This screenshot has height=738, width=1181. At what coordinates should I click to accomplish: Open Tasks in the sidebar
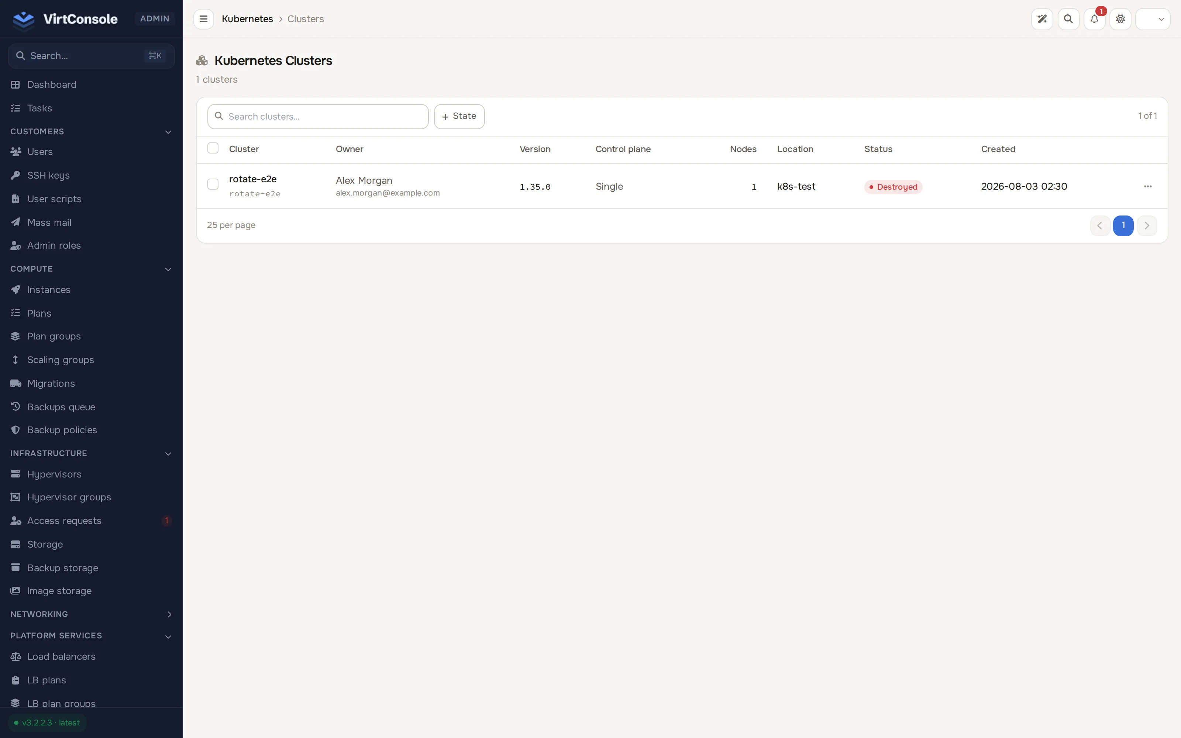point(91,108)
